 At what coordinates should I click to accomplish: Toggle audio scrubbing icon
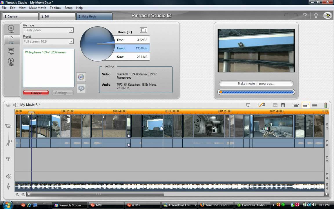pos(262,105)
